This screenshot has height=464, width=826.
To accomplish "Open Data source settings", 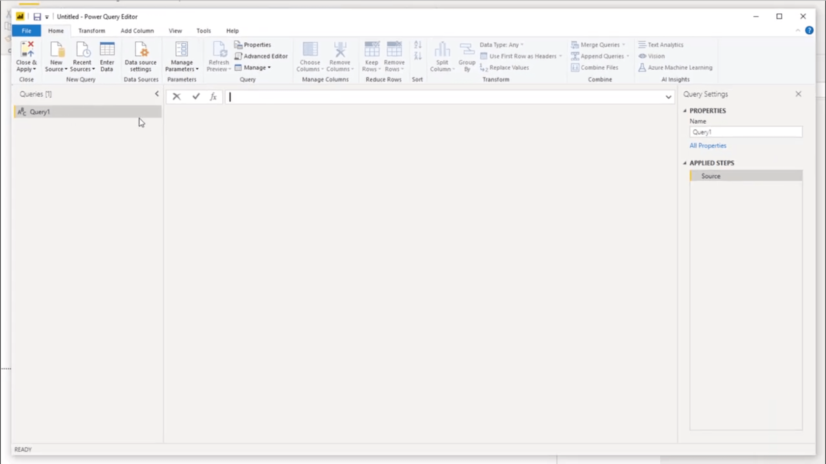I will [x=141, y=57].
